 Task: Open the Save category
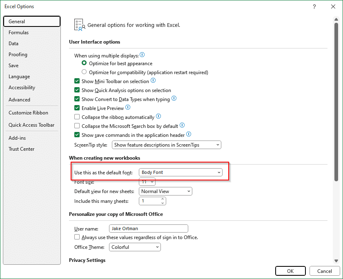point(32,66)
